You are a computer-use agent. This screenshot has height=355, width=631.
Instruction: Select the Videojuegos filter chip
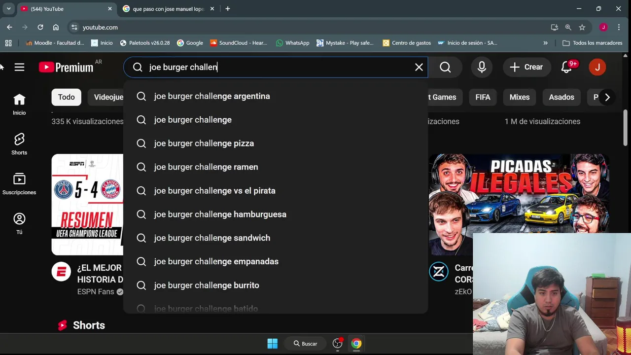(106, 97)
